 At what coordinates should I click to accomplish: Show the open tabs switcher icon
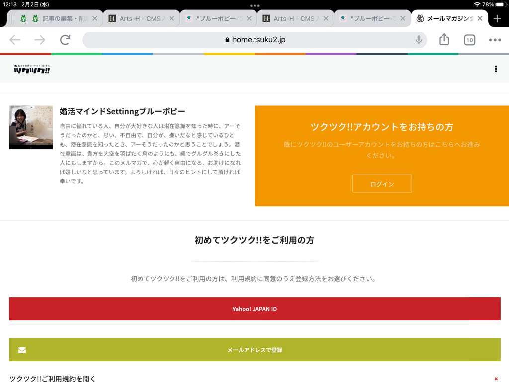(469, 40)
